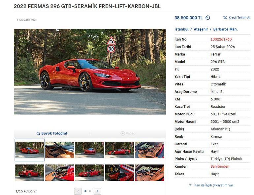Click İlan ile İlgili Şikayetim Var

(x=214, y=185)
